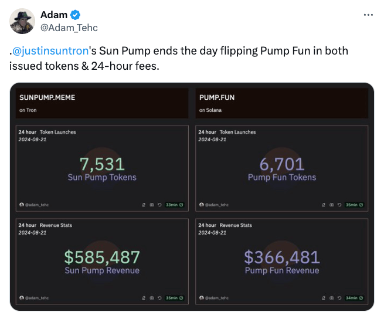Screen dimensions: 384x319
Task: Open the tweet's more options menu
Action: coord(368,15)
